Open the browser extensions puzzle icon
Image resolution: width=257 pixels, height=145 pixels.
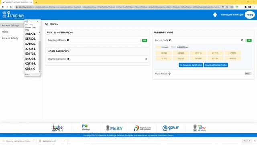[245, 7]
